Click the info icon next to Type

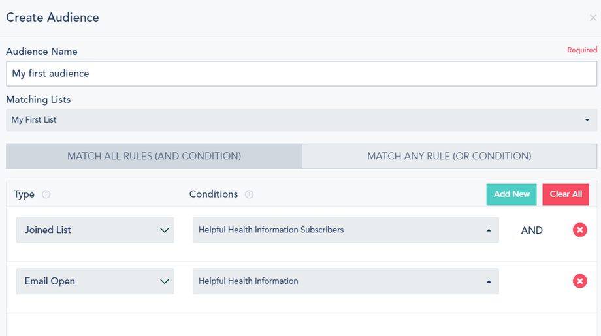pyautogui.click(x=46, y=194)
